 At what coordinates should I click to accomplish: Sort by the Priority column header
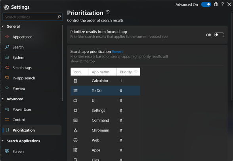pyautogui.click(x=128, y=72)
